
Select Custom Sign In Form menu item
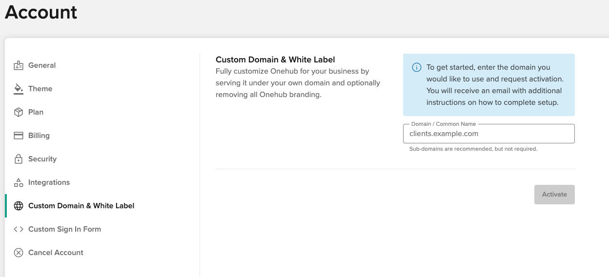64,229
